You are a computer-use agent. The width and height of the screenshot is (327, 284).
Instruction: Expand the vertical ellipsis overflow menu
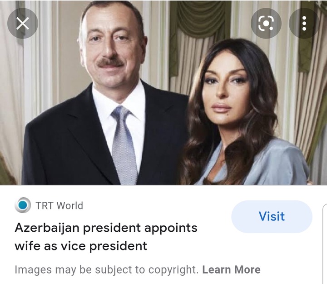coord(304,23)
